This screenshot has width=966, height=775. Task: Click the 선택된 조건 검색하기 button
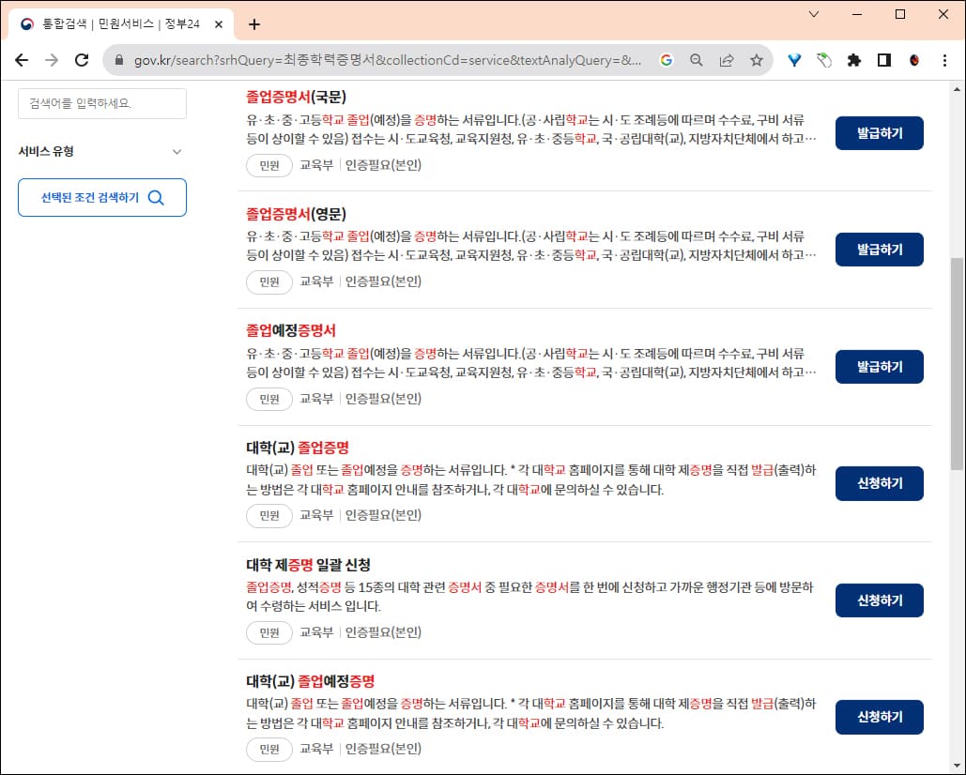pos(101,198)
